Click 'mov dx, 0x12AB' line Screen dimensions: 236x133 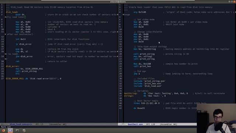click(142, 64)
